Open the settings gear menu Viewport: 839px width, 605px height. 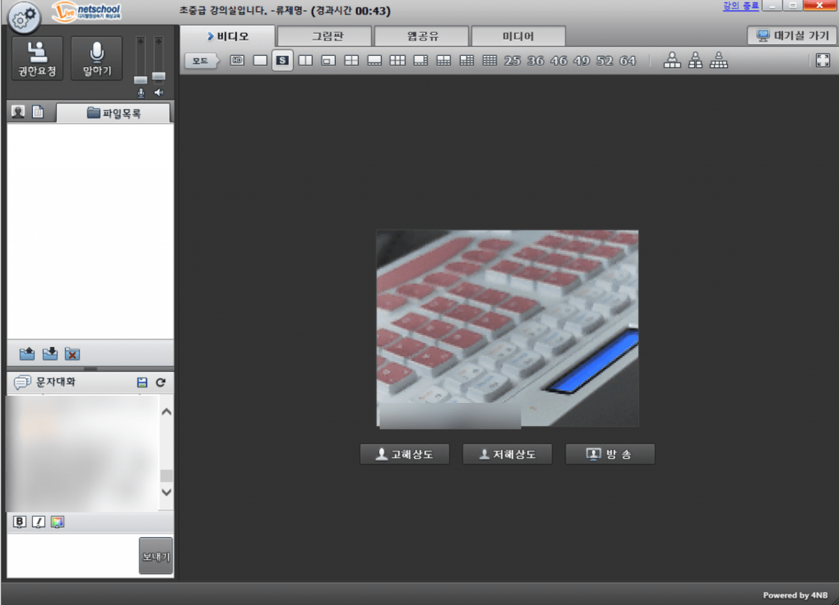point(24,18)
